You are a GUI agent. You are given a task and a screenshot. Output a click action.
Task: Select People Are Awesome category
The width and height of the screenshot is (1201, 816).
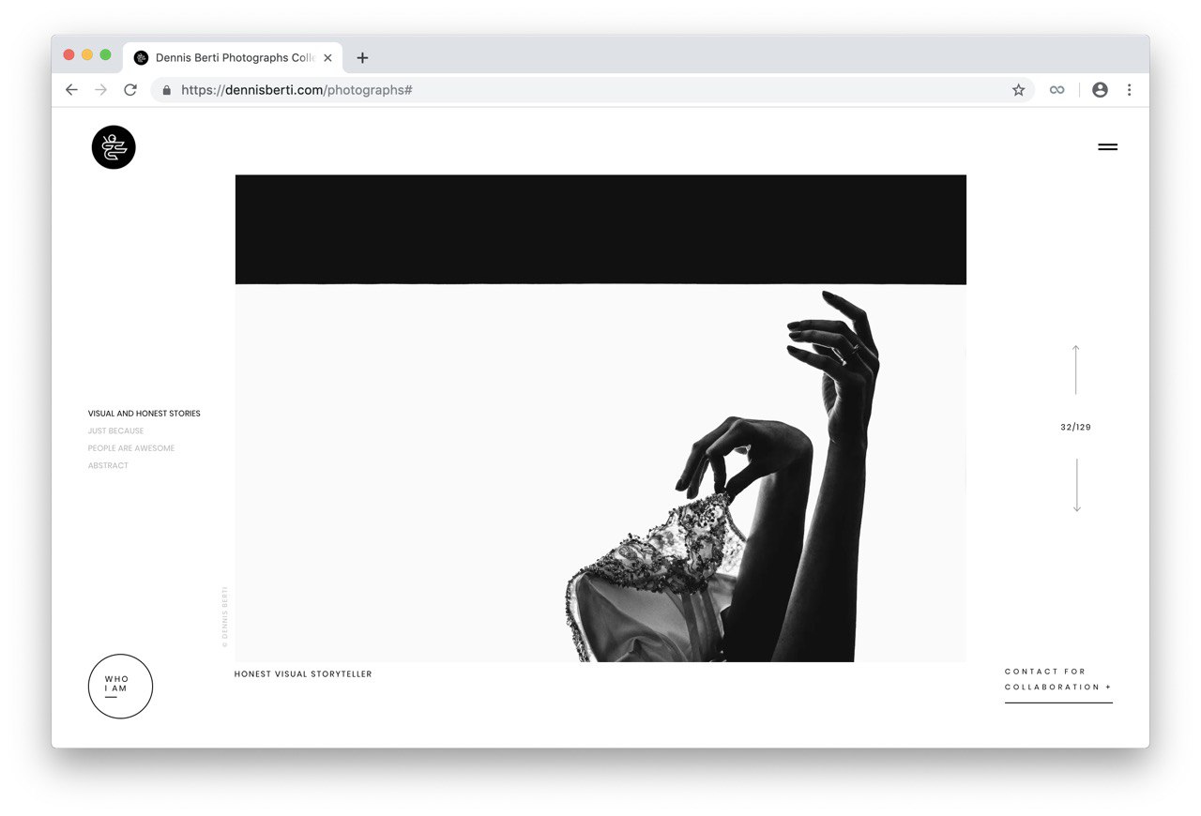click(x=131, y=448)
